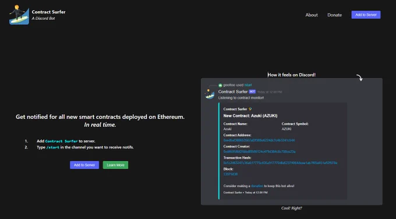Click 'Listening to contract monitor!' message text
This screenshot has height=219, width=396.
(x=241, y=98)
